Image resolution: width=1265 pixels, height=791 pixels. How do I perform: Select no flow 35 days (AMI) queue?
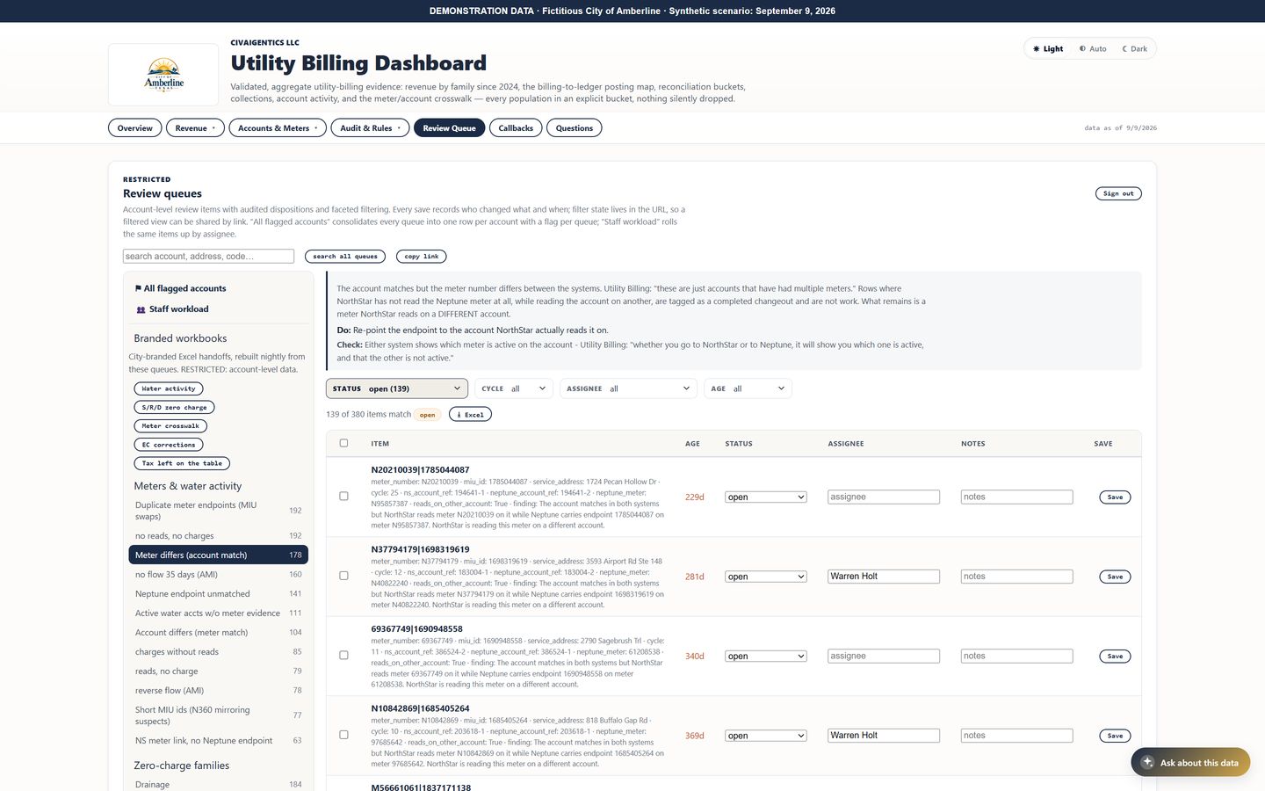coord(218,575)
